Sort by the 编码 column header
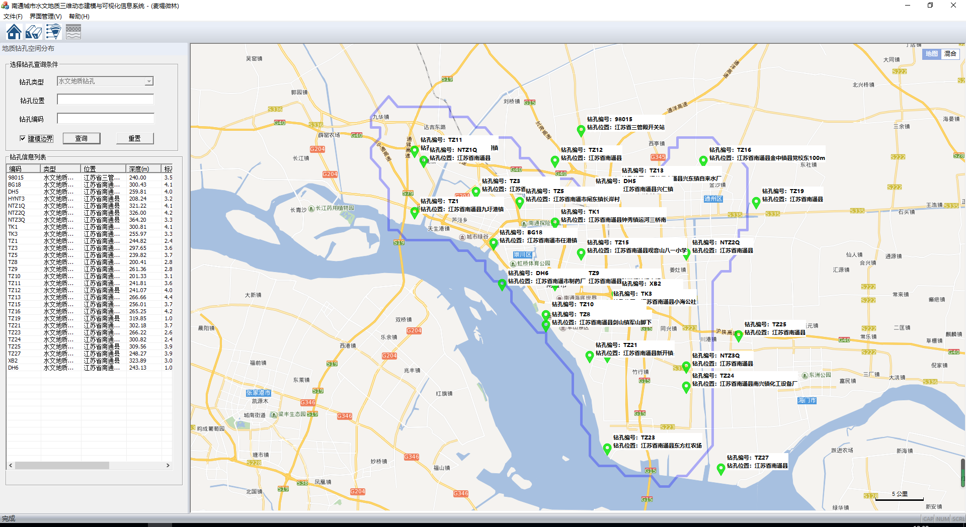The width and height of the screenshot is (966, 527). click(24, 169)
